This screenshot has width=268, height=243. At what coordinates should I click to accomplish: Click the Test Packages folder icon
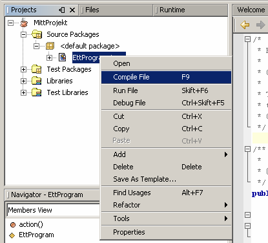[x=37, y=69]
